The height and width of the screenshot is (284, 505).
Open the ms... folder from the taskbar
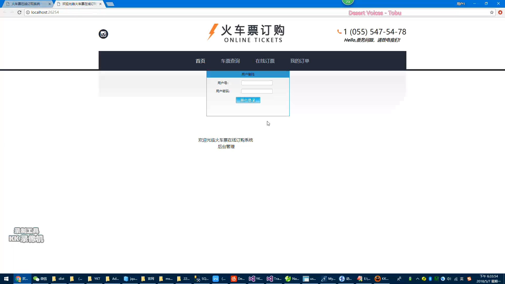coord(166,279)
